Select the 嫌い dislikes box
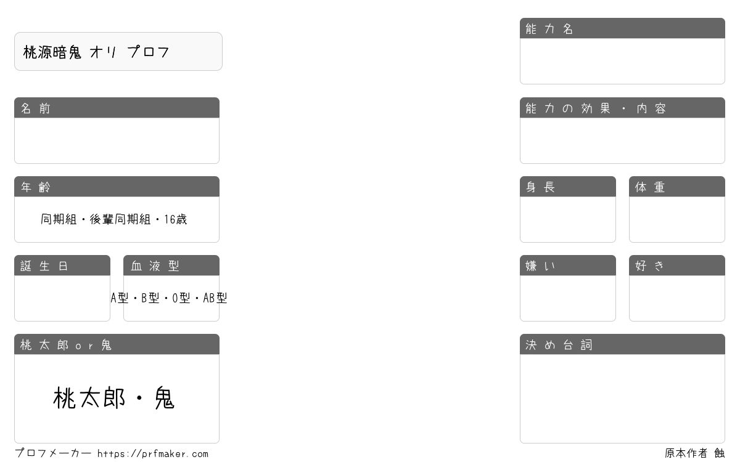Screen dimensions: 740x462 [x=568, y=298]
